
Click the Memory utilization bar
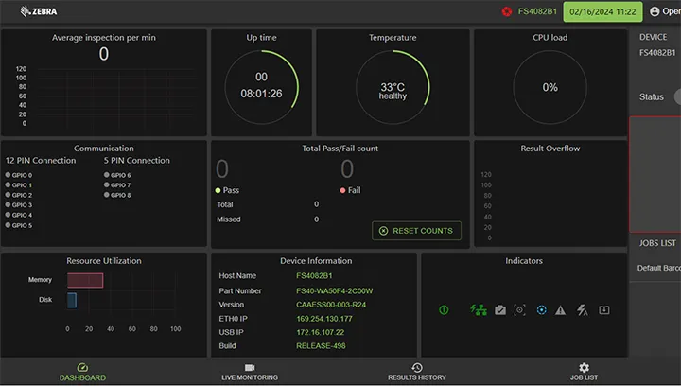pyautogui.click(x=85, y=280)
